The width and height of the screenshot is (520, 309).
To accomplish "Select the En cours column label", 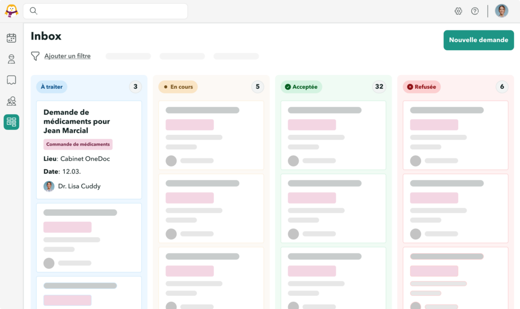I will click(x=178, y=87).
